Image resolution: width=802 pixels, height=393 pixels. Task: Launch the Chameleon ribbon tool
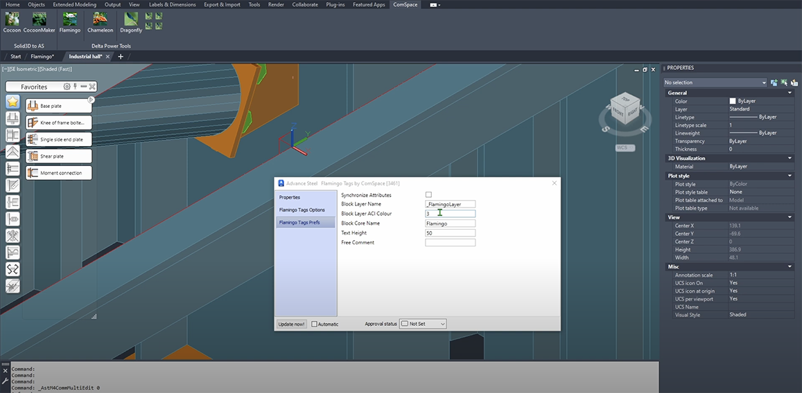pyautogui.click(x=101, y=22)
